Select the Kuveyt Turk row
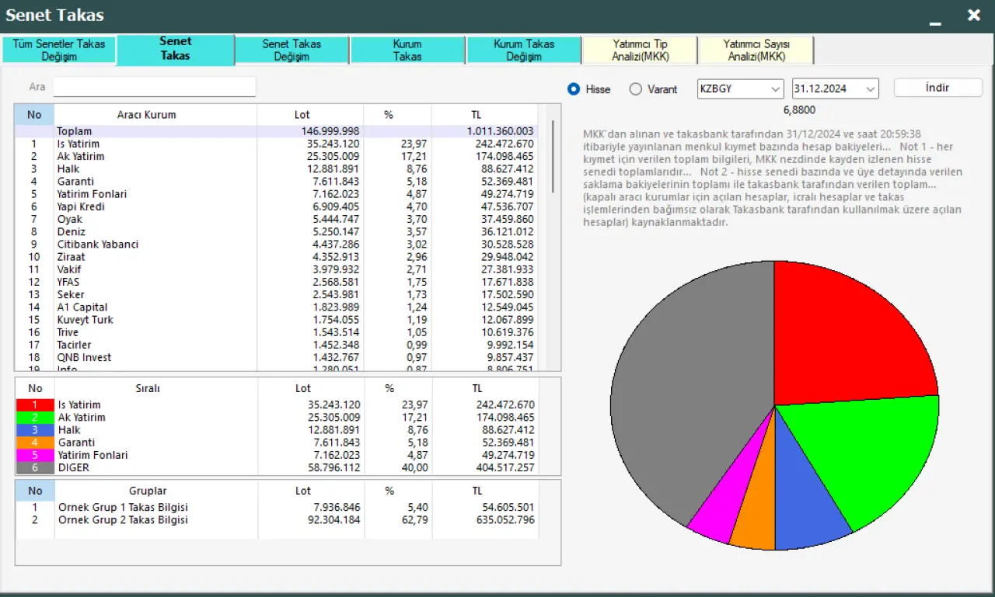This screenshot has width=995, height=597. (276, 319)
